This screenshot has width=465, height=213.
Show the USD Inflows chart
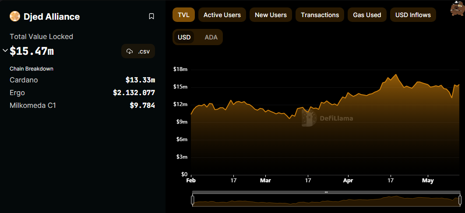pos(413,15)
